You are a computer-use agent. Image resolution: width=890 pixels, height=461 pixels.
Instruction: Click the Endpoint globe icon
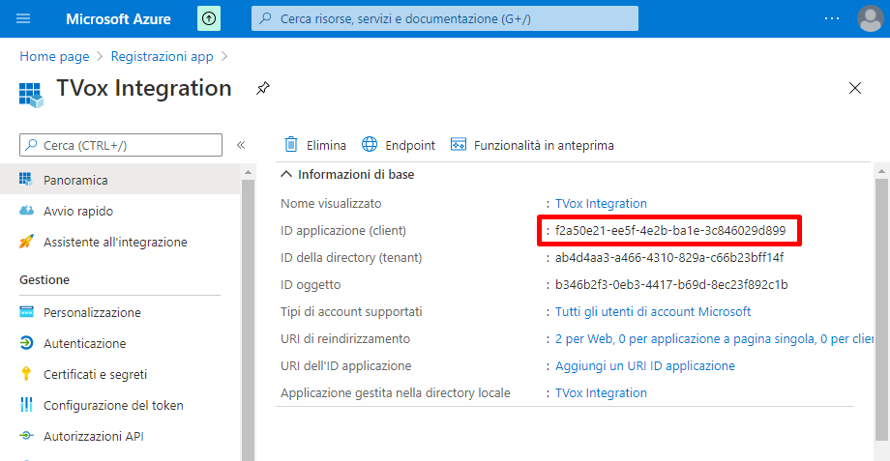[370, 145]
